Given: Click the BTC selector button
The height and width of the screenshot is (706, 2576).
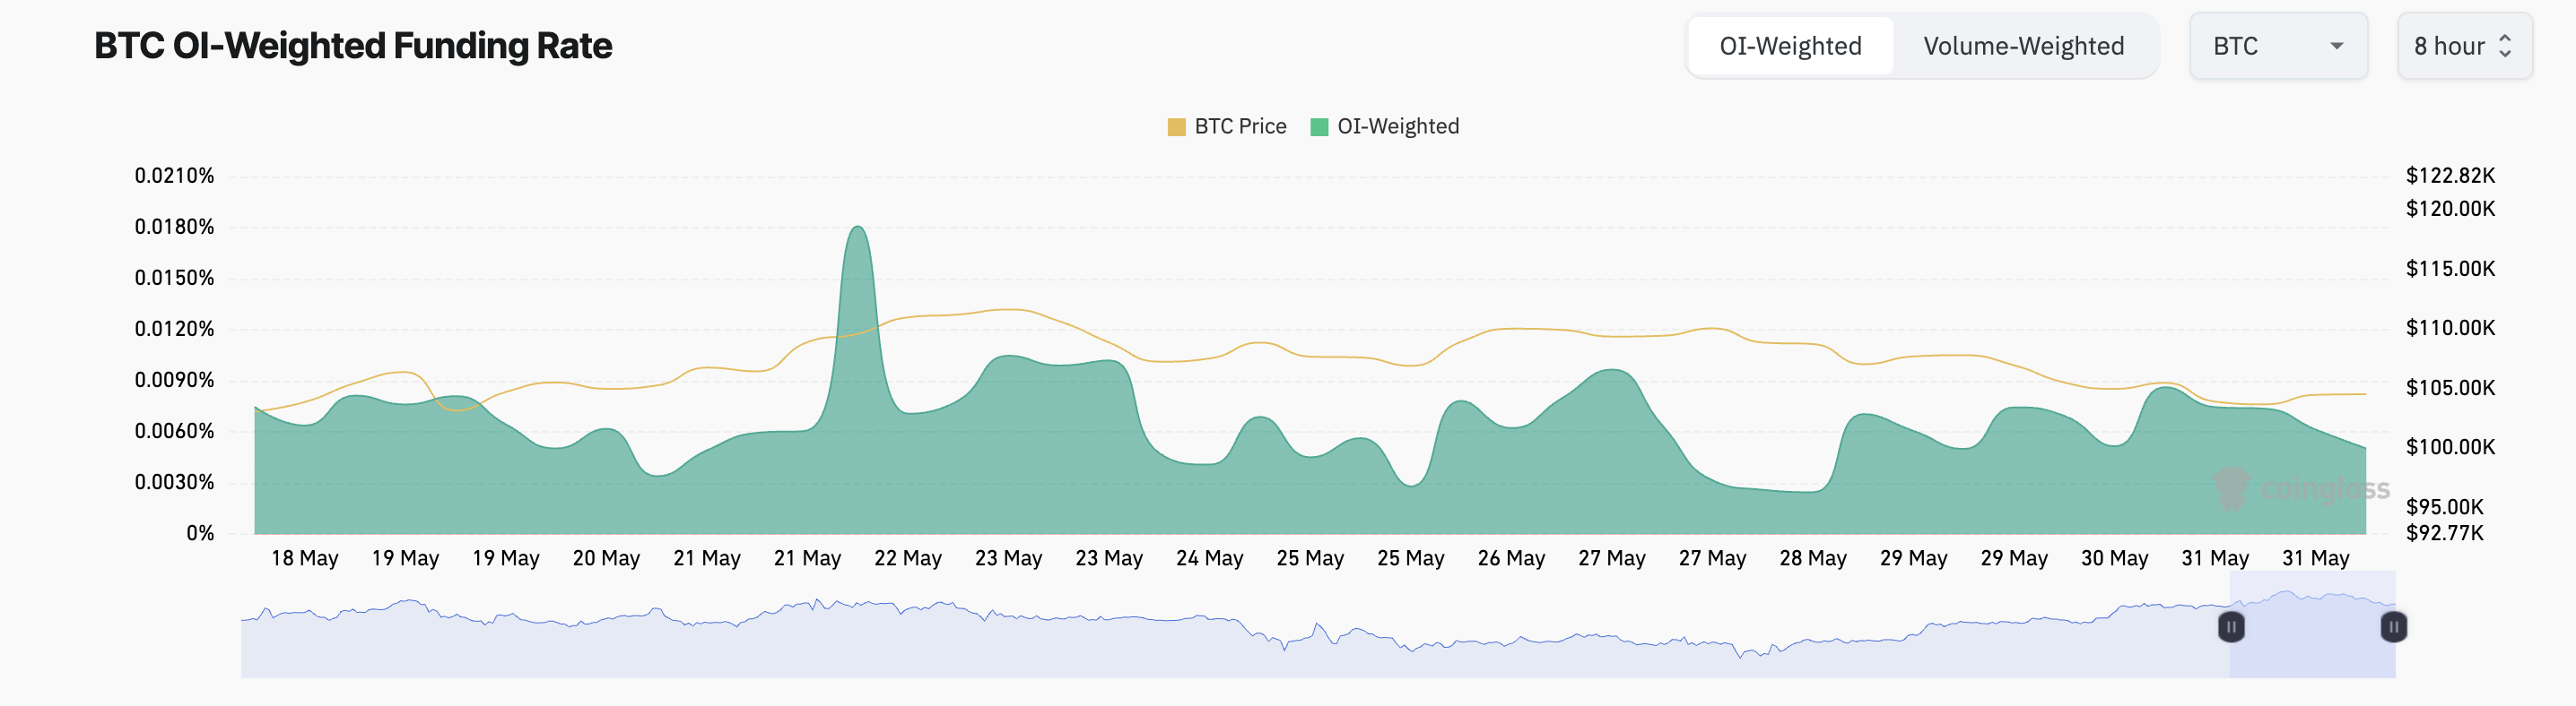Looking at the screenshot, I should click(2279, 45).
